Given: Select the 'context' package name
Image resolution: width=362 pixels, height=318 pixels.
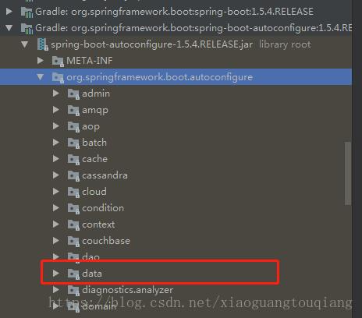Looking at the screenshot, I should pyautogui.click(x=98, y=224).
